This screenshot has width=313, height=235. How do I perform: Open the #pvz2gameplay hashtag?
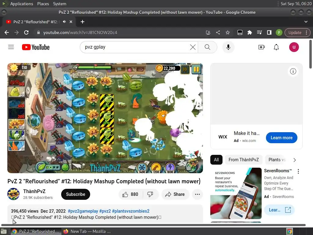[x=83, y=211]
